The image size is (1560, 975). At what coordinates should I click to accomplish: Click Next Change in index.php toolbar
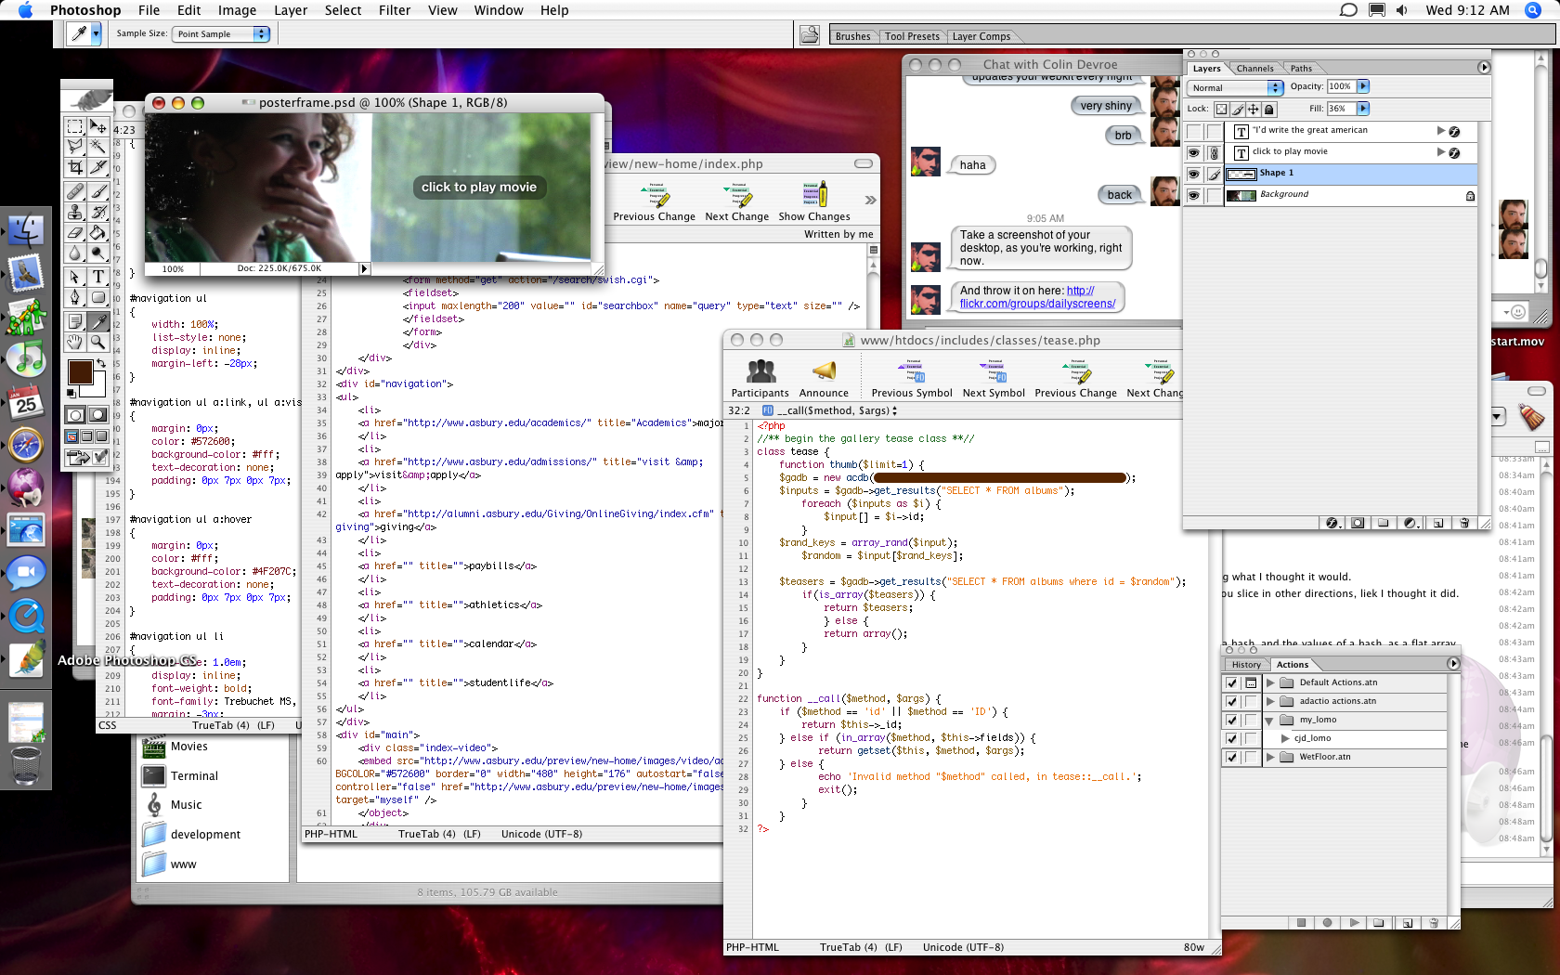(x=737, y=203)
